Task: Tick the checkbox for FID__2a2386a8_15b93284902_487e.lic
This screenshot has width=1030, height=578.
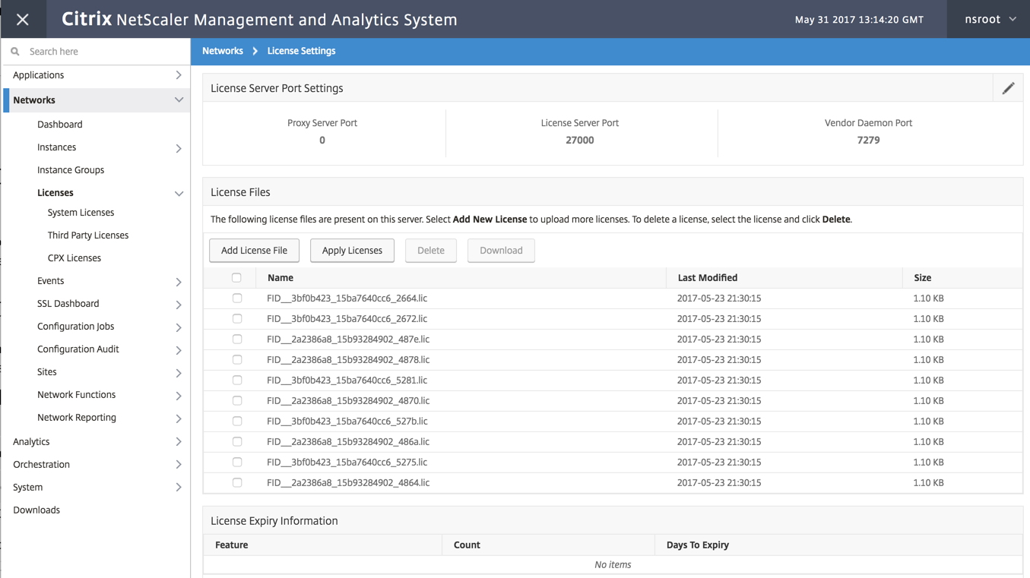Action: click(237, 340)
